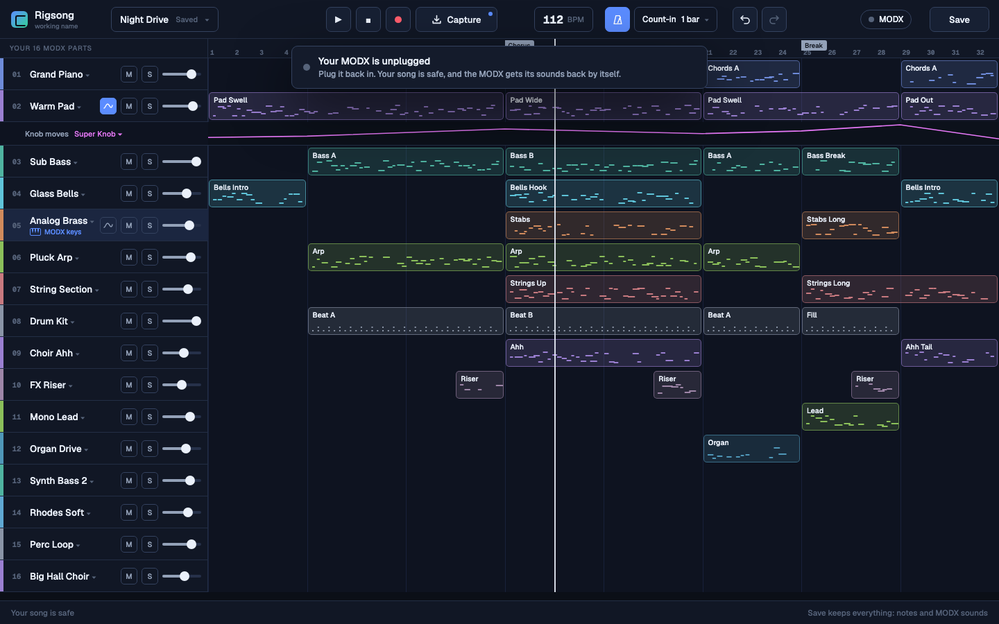Open the Pluck Arp sound dropdown
The image size is (999, 624).
coord(54,257)
